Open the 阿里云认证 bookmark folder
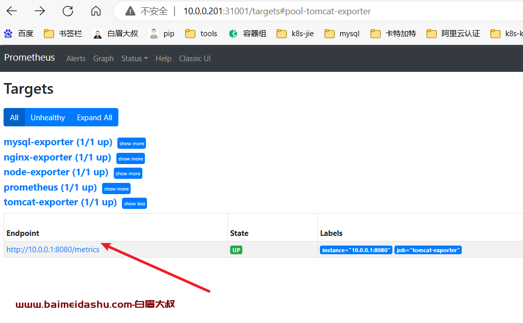523x323 pixels. (x=453, y=34)
